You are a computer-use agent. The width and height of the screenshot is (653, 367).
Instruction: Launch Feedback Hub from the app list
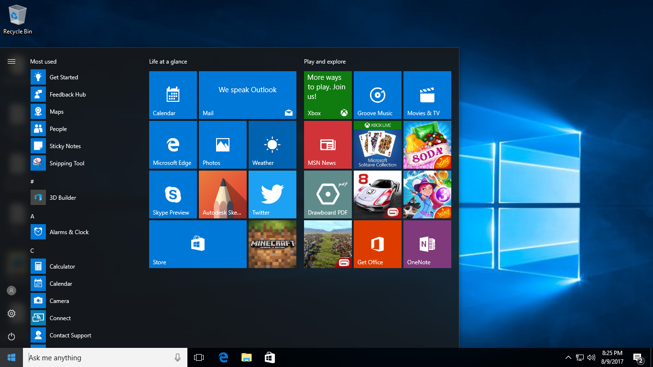(x=86, y=95)
